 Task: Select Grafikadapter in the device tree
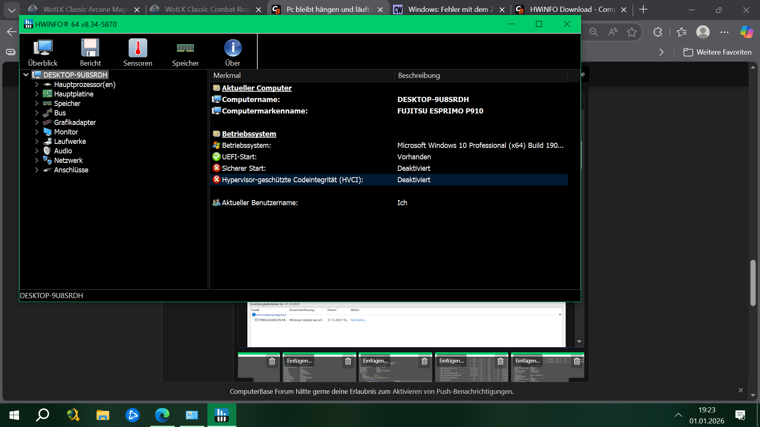click(75, 123)
